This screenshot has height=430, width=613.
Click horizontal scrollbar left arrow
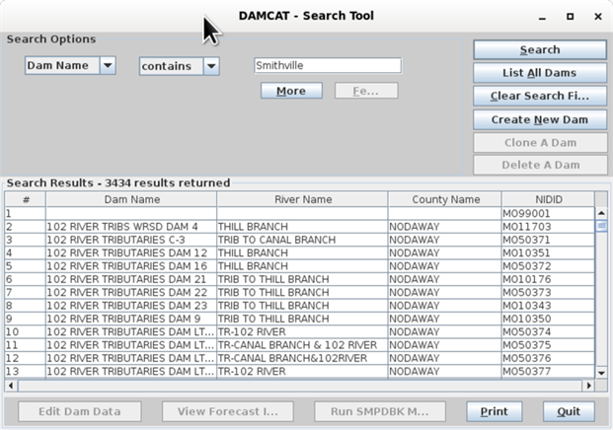11,386
